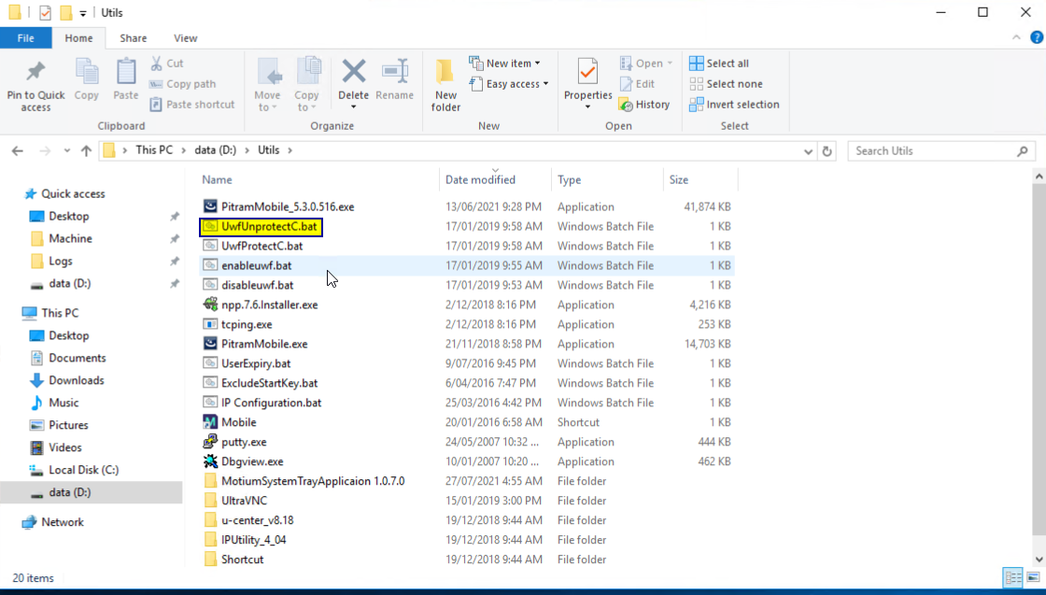Expand This PC in the navigation tree
This screenshot has height=595, width=1046.
[x=10, y=313]
